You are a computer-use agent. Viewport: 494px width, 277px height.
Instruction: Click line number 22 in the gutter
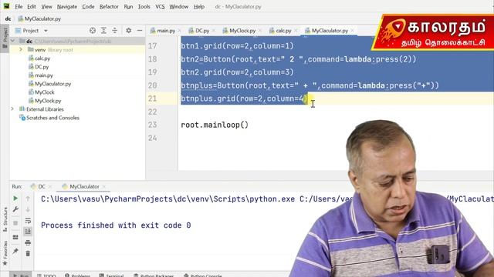pyautogui.click(x=153, y=112)
